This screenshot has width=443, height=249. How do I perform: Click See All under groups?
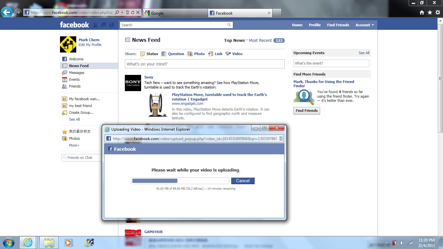[x=74, y=119]
